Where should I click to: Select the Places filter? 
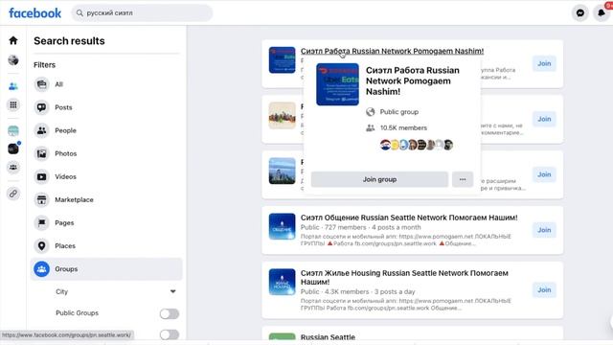[x=106, y=246]
